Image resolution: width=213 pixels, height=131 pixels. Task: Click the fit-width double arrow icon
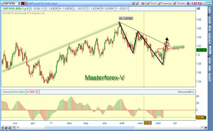206,128
